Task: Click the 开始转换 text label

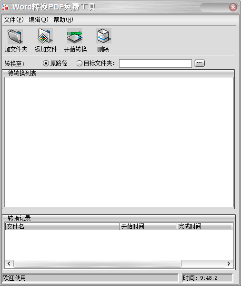Action: [75, 49]
